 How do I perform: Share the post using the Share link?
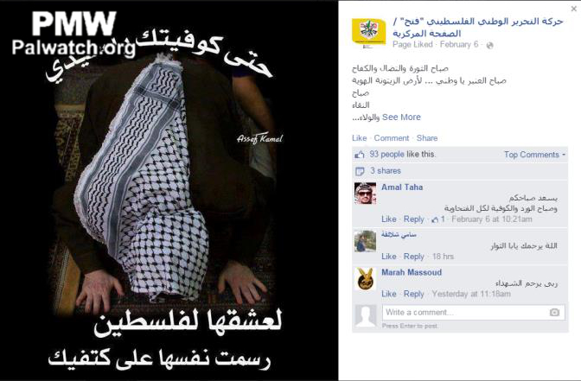(x=427, y=138)
